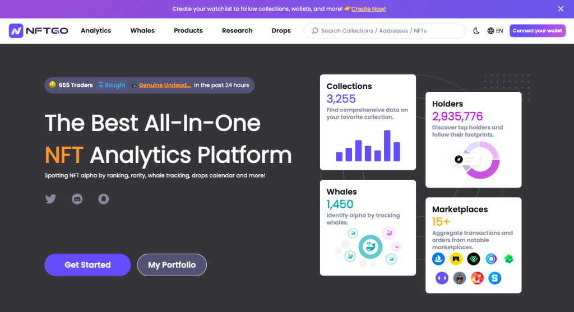Expand the Products navigation menu
Viewport: 574px width, 312px height.
(188, 31)
